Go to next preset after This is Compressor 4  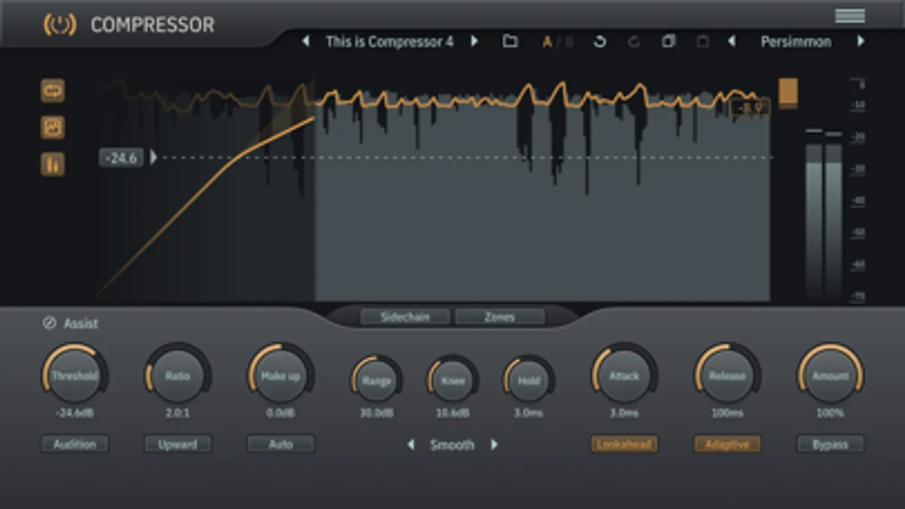point(474,41)
